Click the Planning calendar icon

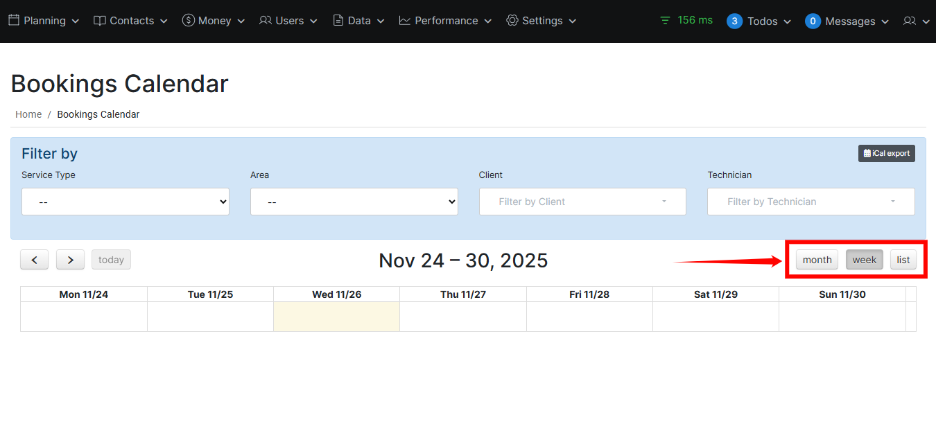(15, 20)
